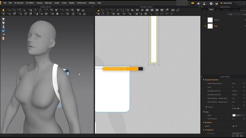Image resolution: width=246 pixels, height=138 pixels.
Task: Click the edit pencil icon beside Particle Distance
Action: [244, 84]
